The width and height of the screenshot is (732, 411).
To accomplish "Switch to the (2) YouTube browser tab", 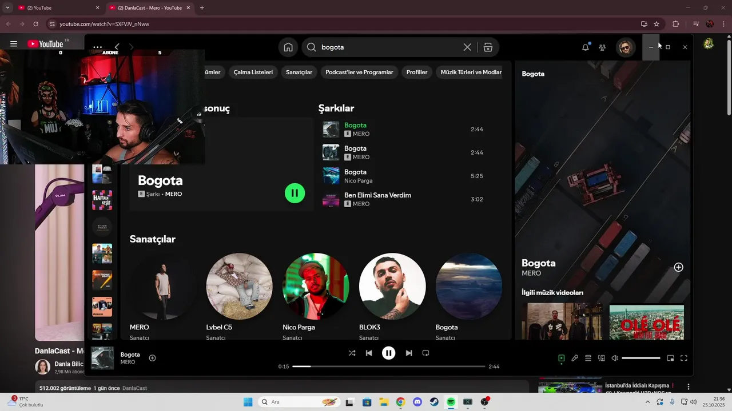I will point(57,8).
